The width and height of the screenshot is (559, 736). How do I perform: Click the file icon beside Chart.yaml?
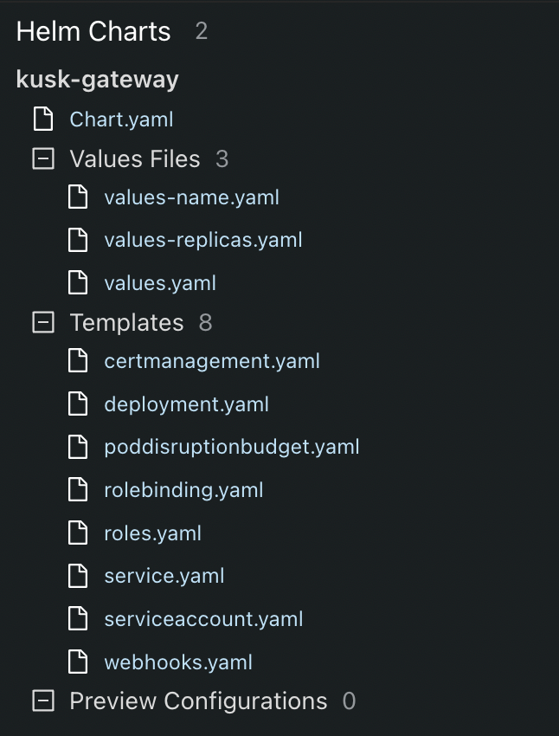tap(43, 119)
